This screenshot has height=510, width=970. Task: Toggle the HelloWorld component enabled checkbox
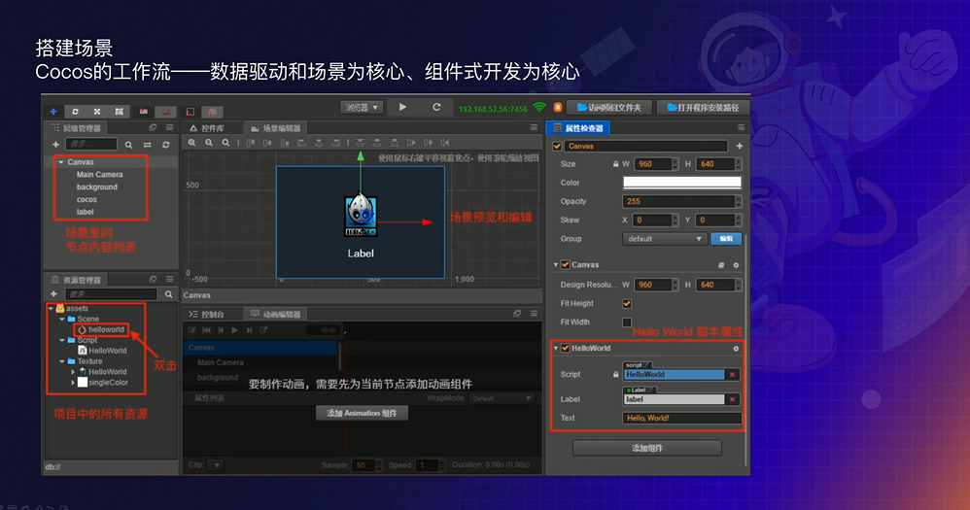coord(566,348)
